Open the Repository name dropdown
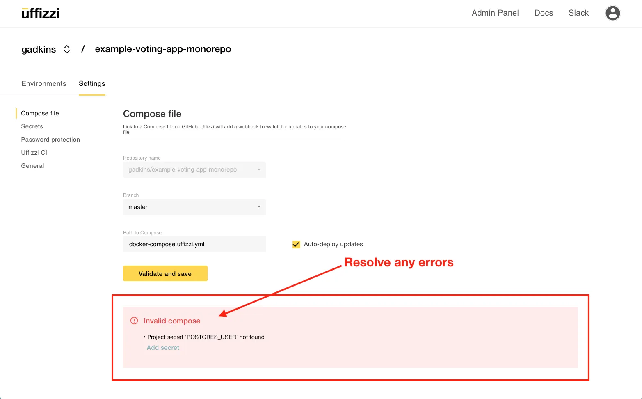 point(194,170)
